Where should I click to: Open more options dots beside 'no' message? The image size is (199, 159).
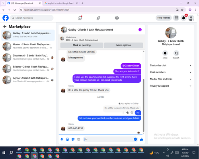[x=123, y=112]
